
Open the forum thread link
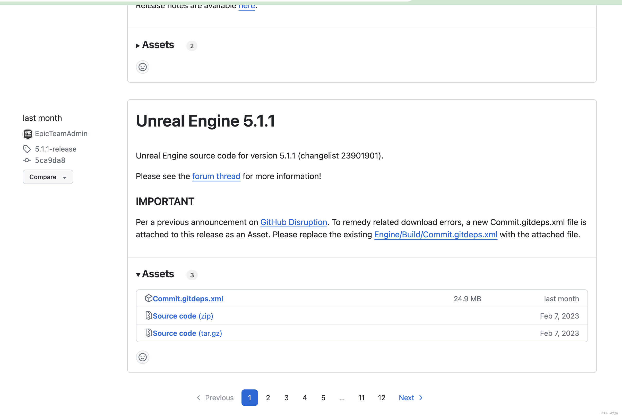[216, 176]
